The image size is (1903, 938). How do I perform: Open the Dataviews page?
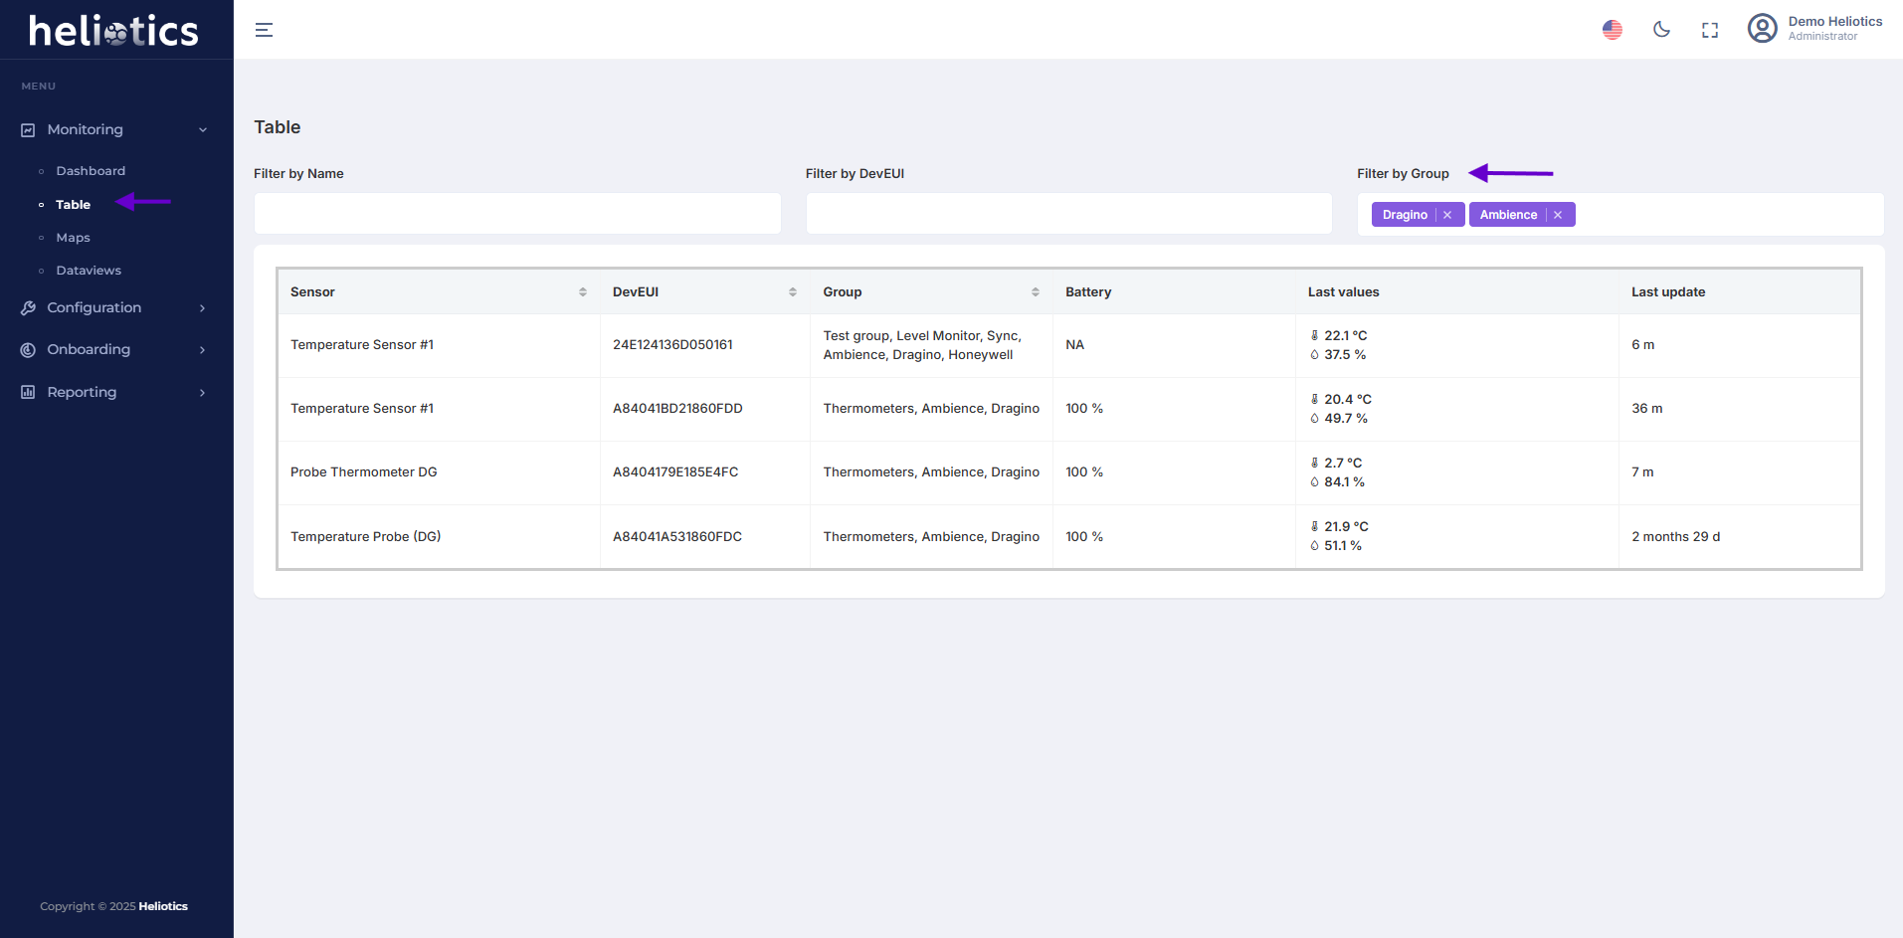[89, 271]
